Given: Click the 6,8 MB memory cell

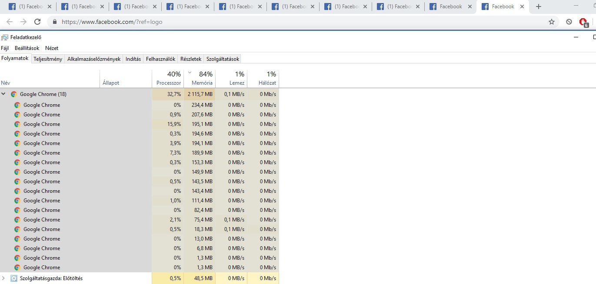Looking at the screenshot, I should [x=200, y=248].
